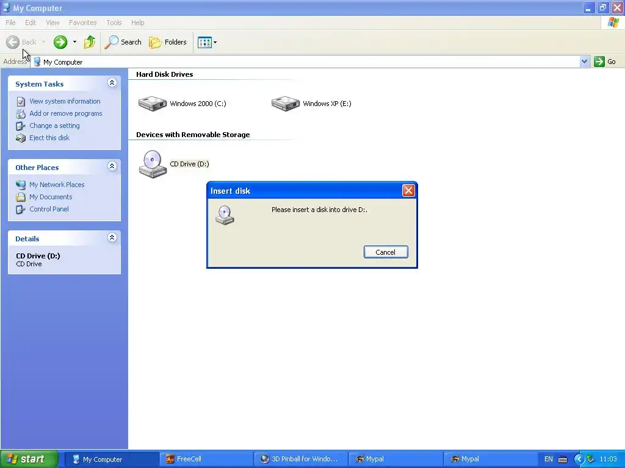Click the EN language indicator
625x468 pixels.
pyautogui.click(x=549, y=459)
